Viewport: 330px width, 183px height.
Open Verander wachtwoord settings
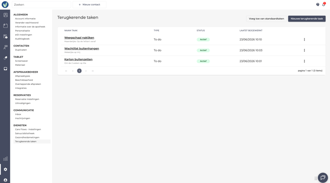coord(27,23)
